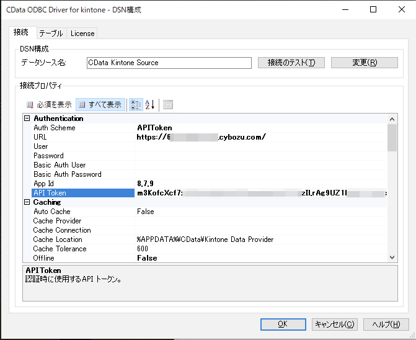Click the property pages icon
The width and height of the screenshot is (416, 340).
point(168,105)
